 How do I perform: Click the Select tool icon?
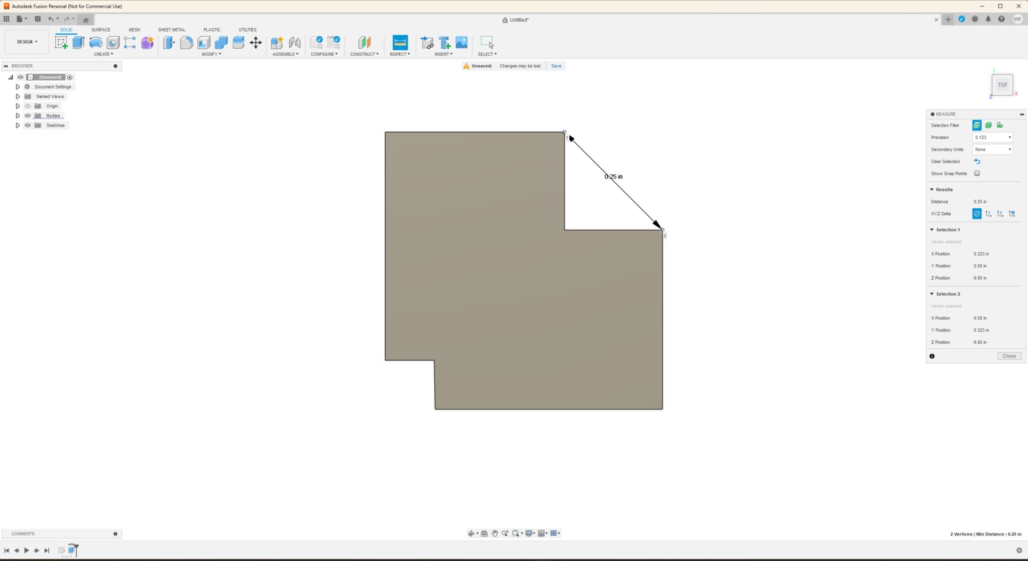pyautogui.click(x=487, y=42)
